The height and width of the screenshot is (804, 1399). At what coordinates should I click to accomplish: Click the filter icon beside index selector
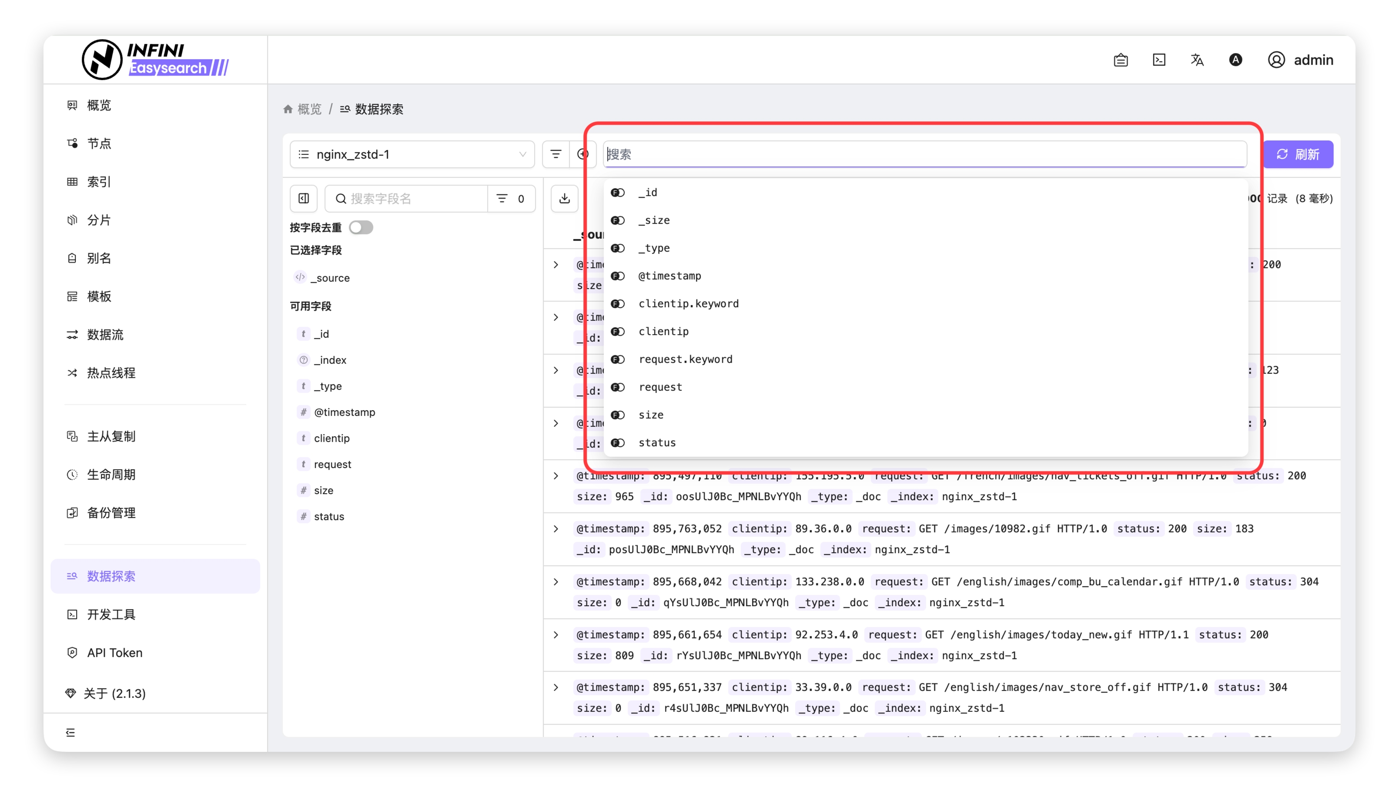556,155
